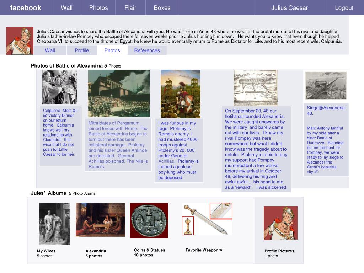Click the '1 photo' count under Profile Pictures
Screen dimensions: 364x273
coord(271,256)
